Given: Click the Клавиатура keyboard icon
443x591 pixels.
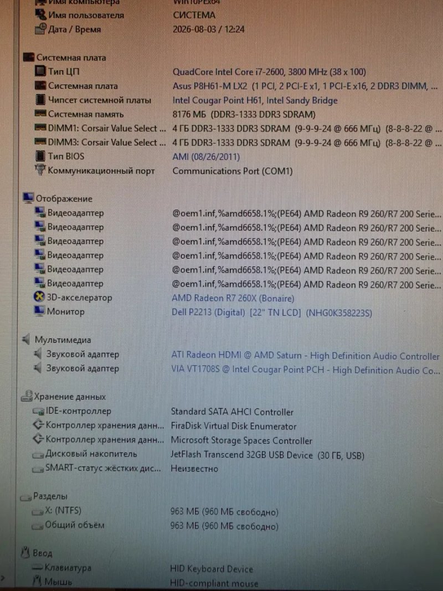Looking at the screenshot, I should coord(37,567).
